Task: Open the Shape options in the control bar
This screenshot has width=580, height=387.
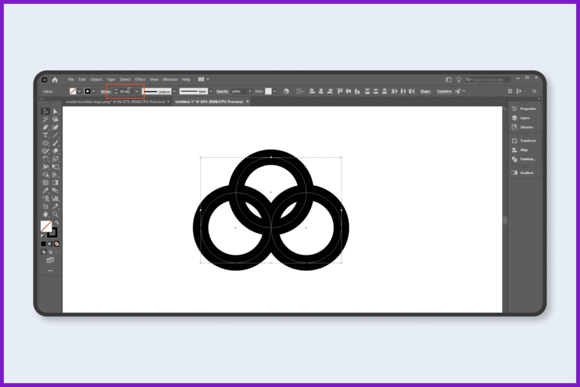Action: [x=424, y=91]
